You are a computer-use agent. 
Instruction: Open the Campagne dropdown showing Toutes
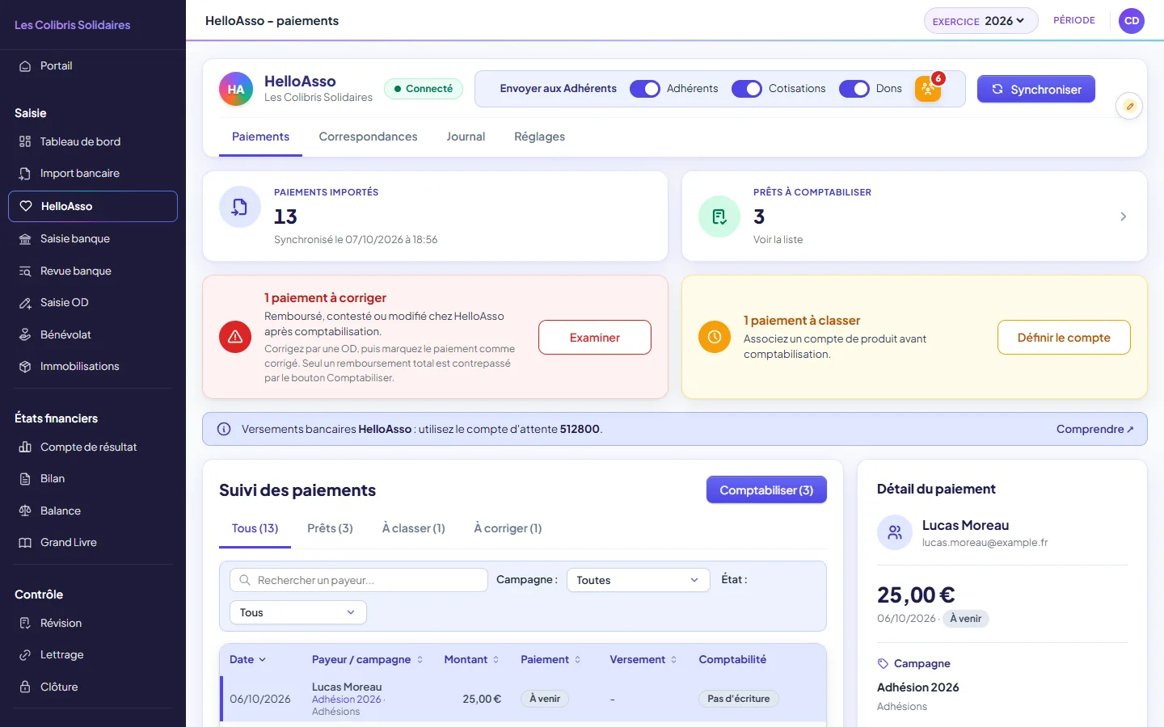click(638, 580)
